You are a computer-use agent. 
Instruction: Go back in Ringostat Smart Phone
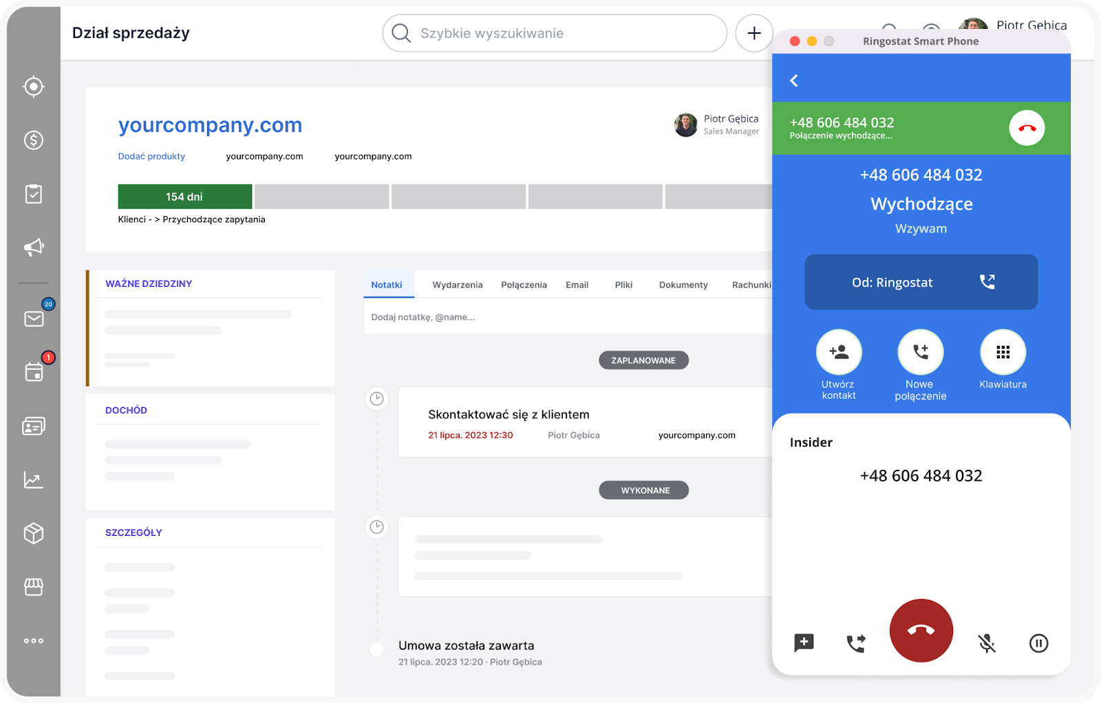(x=794, y=80)
